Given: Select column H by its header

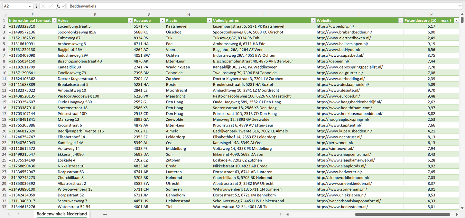Looking at the screenshot, I should [x=189, y=14].
